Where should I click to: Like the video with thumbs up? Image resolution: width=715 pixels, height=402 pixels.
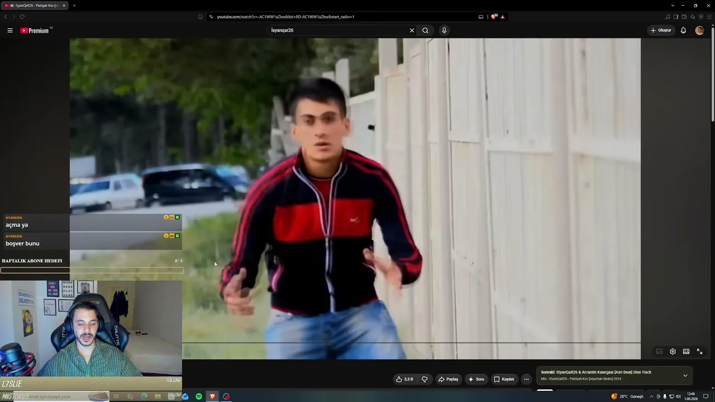pyautogui.click(x=404, y=379)
